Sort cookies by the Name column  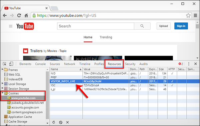pos(66,69)
